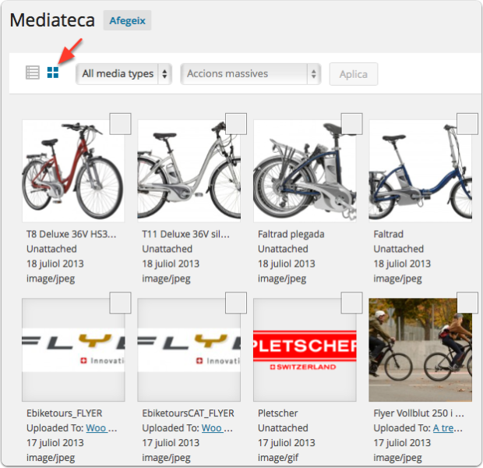The height and width of the screenshot is (468, 483).
Task: Follow the Woo link under Ebiketours_FLYER
Action: pyautogui.click(x=97, y=428)
